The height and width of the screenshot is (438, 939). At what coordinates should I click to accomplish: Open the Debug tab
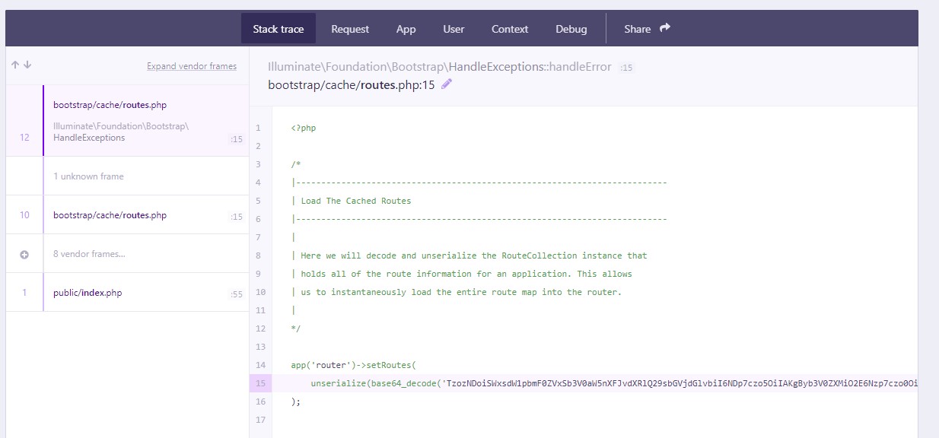(x=571, y=29)
